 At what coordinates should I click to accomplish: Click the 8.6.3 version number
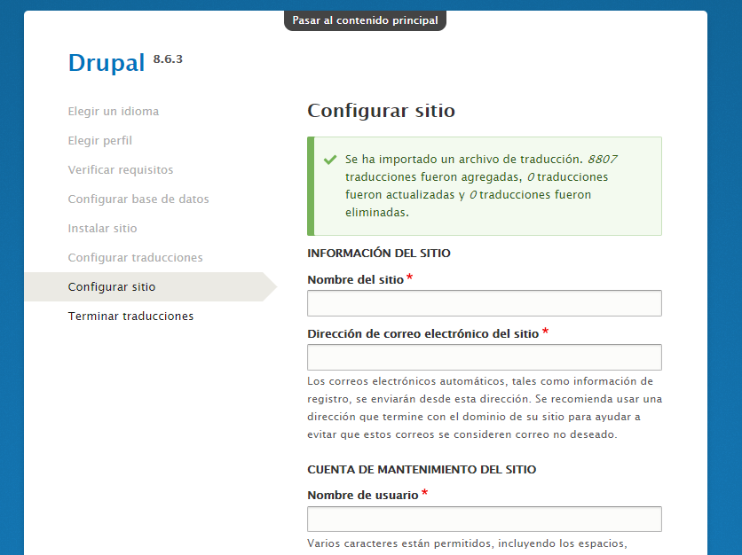coord(168,59)
